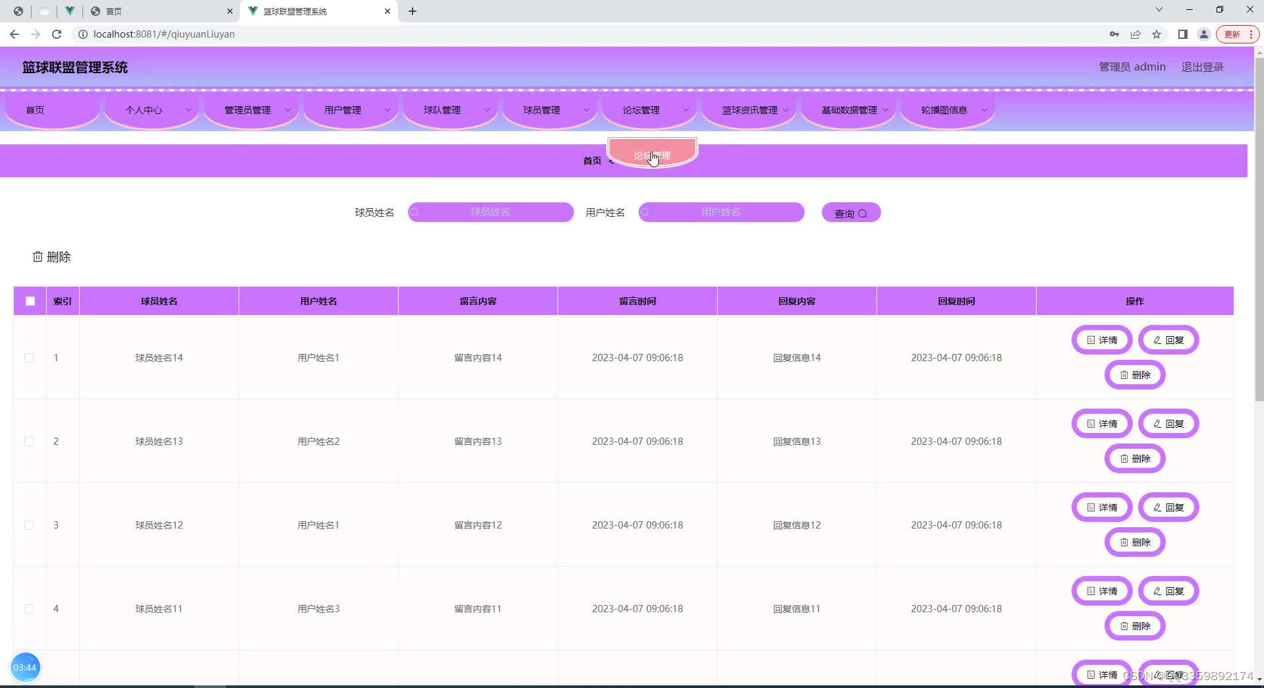
Task: Click the 03:44 timer badge
Action: pyautogui.click(x=25, y=668)
